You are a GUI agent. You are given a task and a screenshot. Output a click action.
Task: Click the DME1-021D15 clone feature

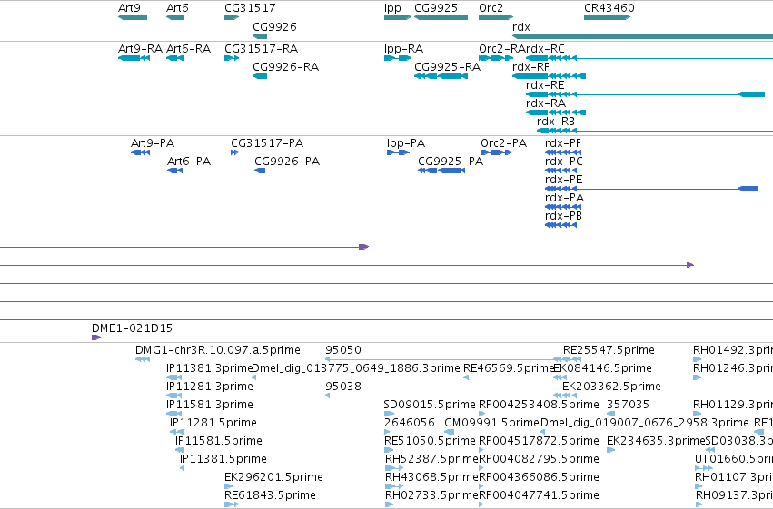pyautogui.click(x=432, y=338)
